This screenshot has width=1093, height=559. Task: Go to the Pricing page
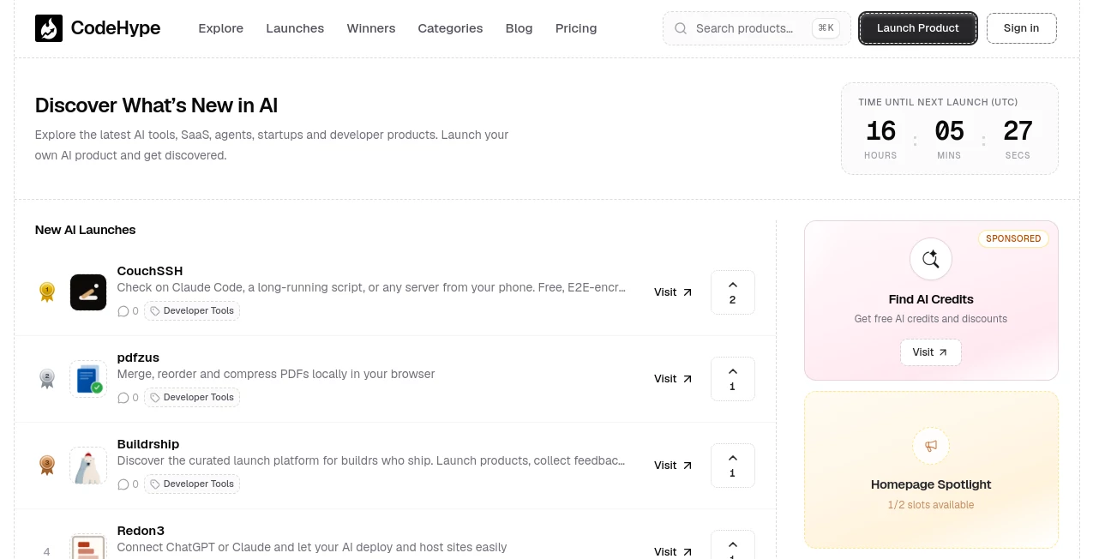click(576, 28)
